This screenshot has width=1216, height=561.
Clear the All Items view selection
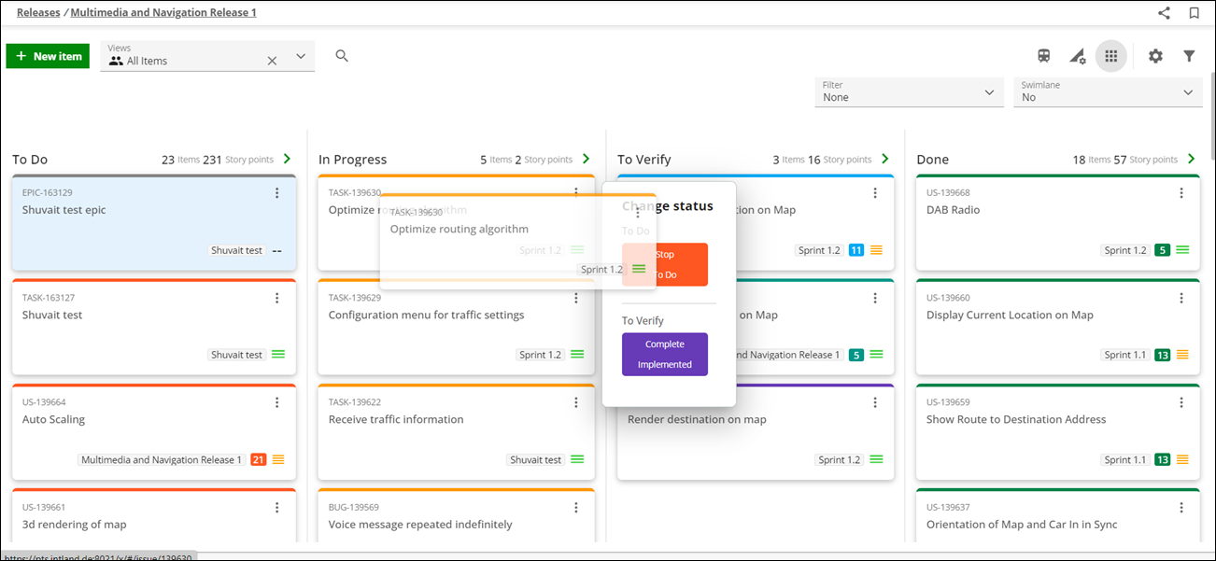pos(272,61)
